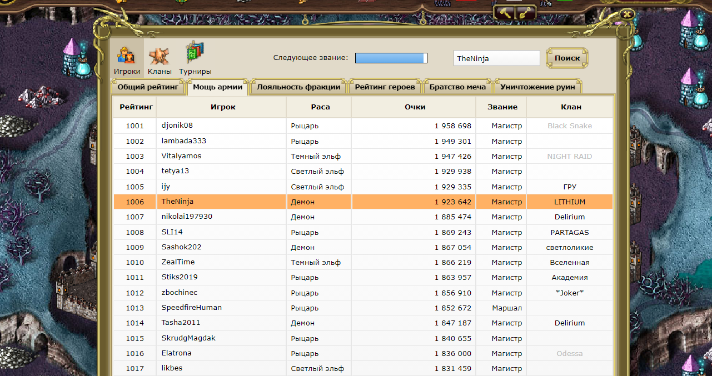
Task: Focus the player name search field
Action: pos(496,58)
